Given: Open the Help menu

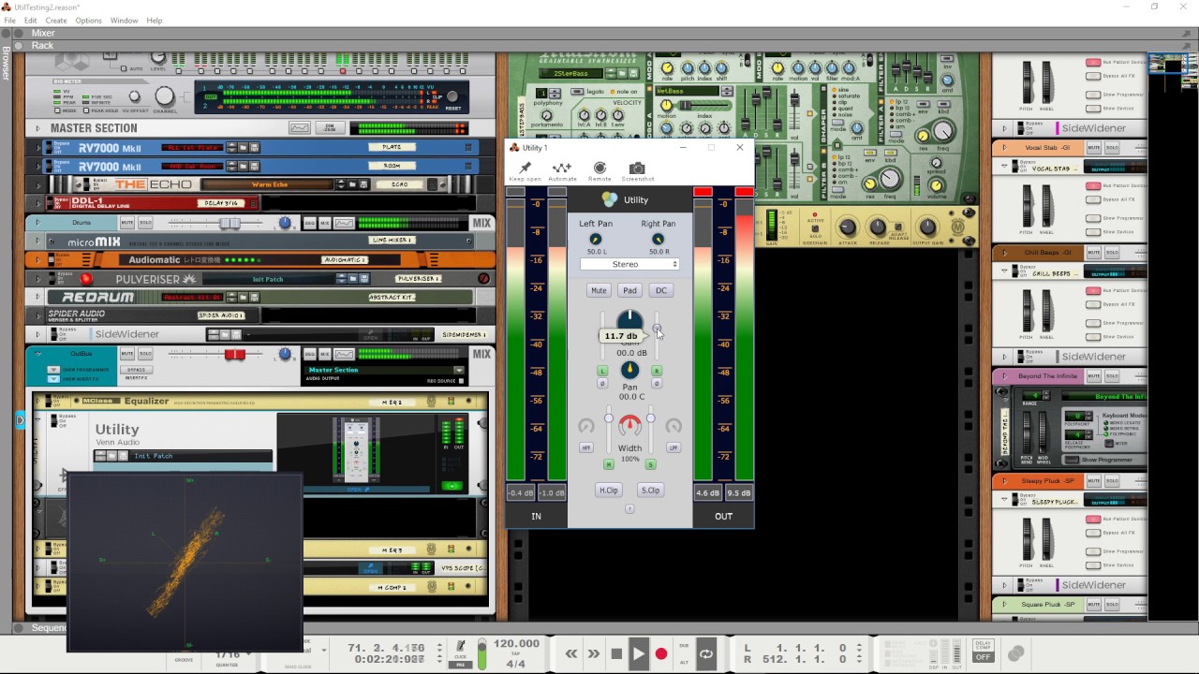Looking at the screenshot, I should click(155, 20).
